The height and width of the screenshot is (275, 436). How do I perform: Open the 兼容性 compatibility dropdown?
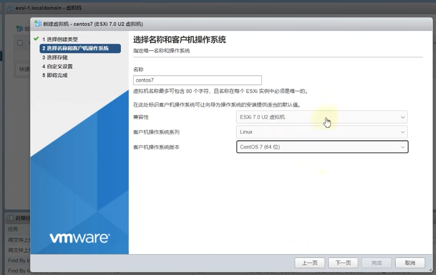322,117
